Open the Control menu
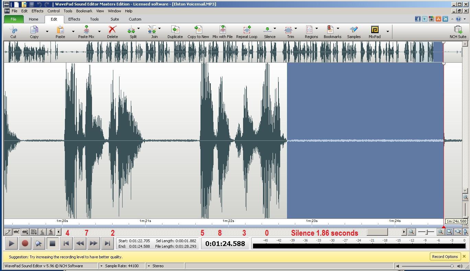The height and width of the screenshot is (271, 470). [54, 11]
